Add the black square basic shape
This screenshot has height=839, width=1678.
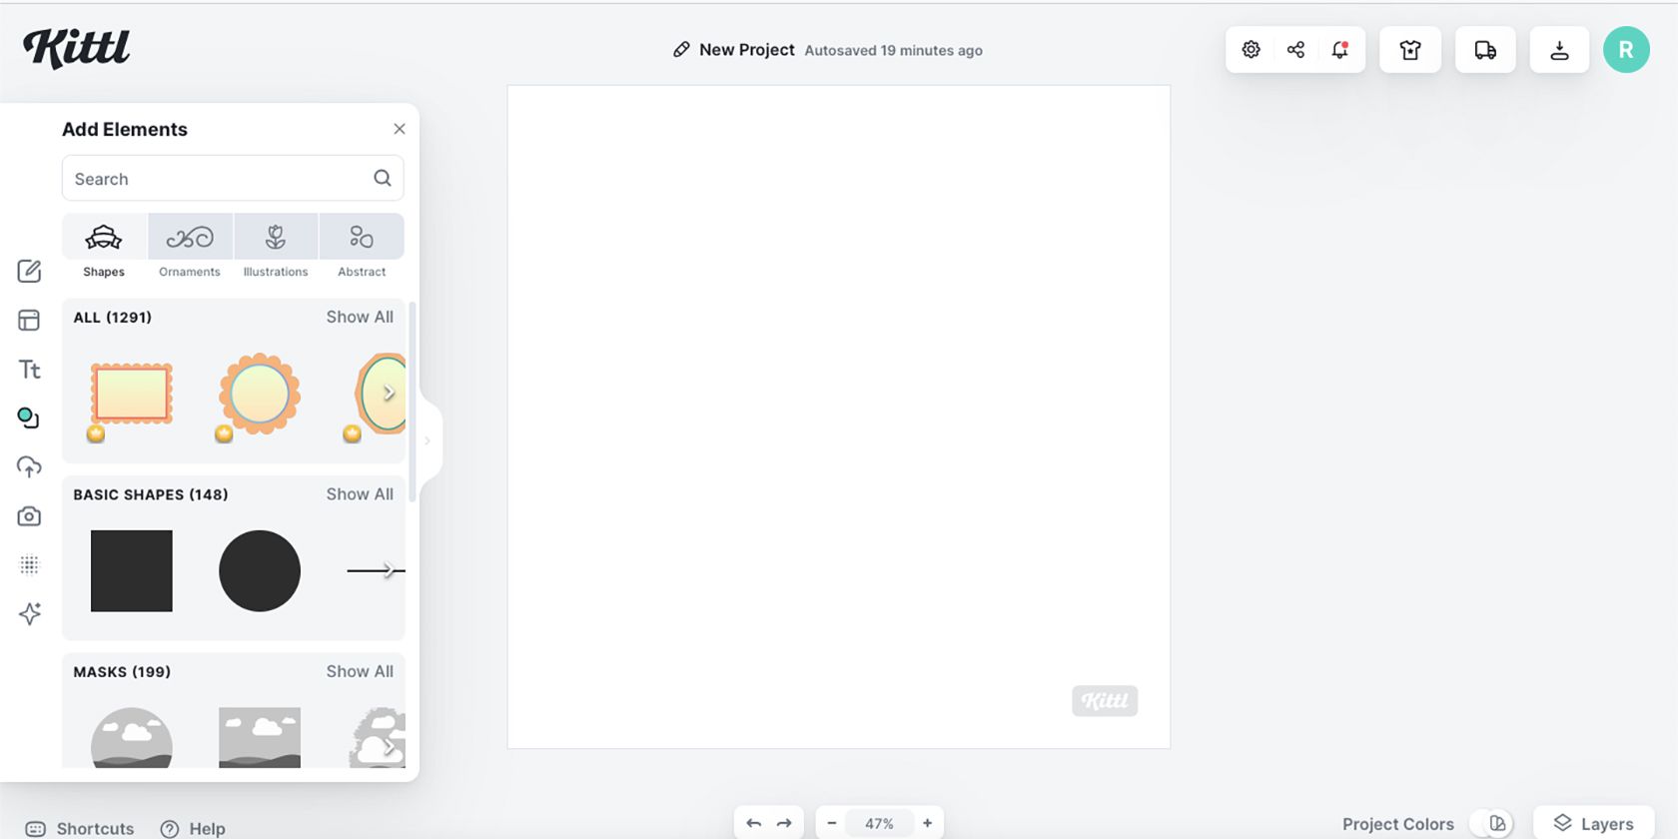click(x=132, y=570)
